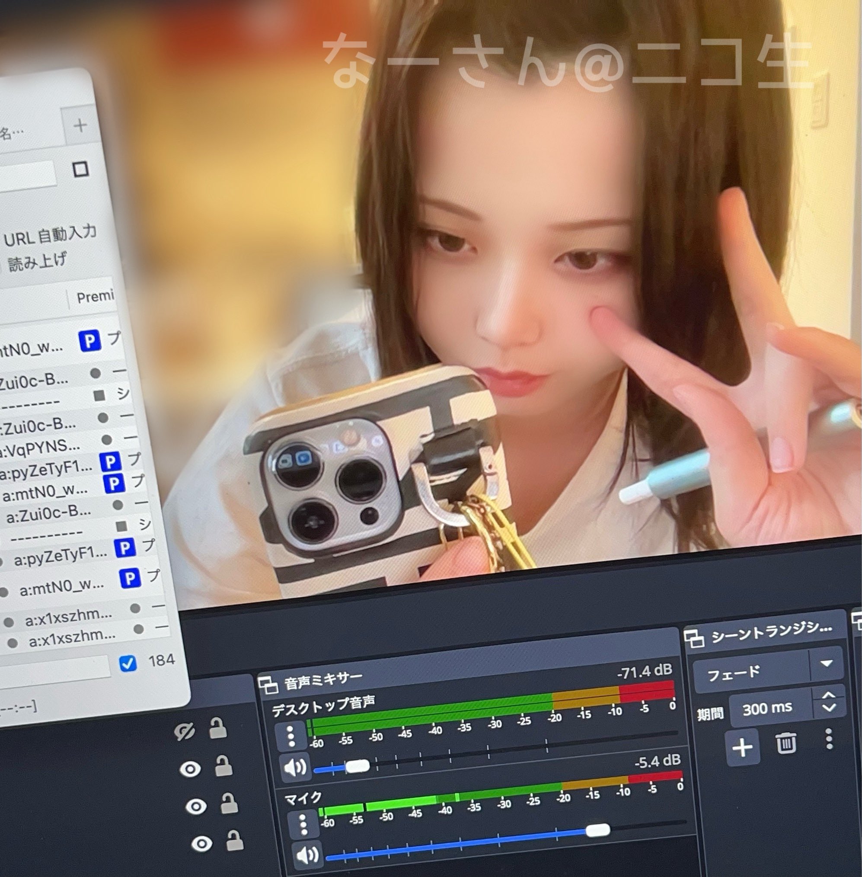
Task: Hide the source directly below the crossed-out eye
Action: point(191,769)
